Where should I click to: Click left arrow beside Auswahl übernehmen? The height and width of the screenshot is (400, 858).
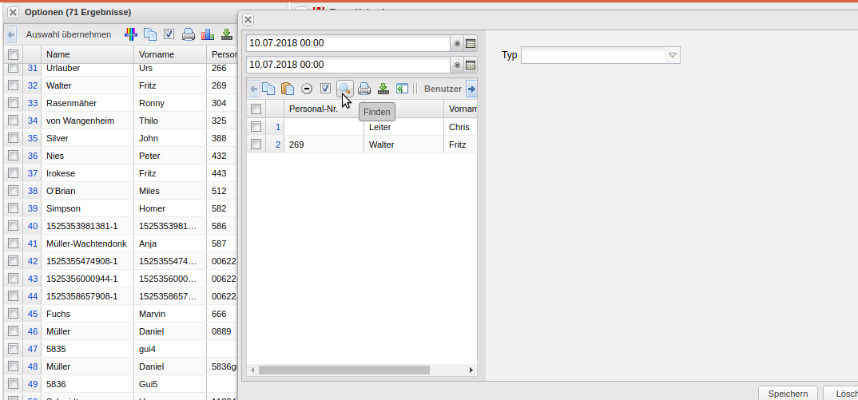tap(11, 34)
